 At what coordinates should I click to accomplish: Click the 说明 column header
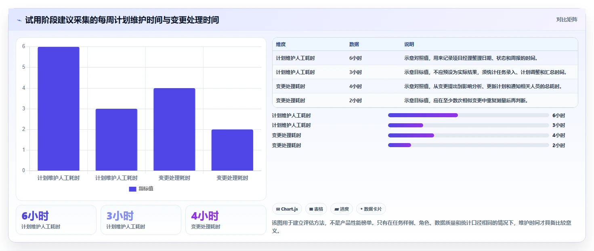[x=409, y=44]
